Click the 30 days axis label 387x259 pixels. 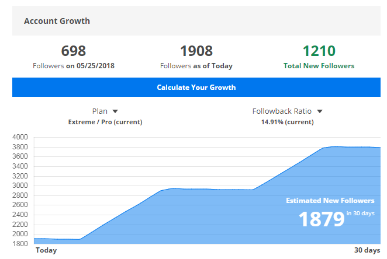[367, 250]
